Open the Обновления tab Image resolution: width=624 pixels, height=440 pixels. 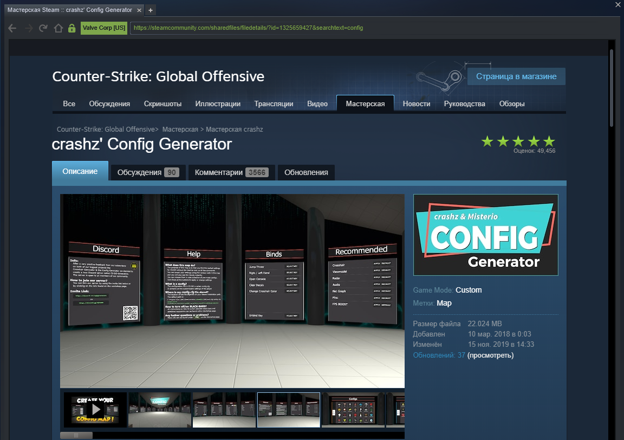(x=306, y=172)
